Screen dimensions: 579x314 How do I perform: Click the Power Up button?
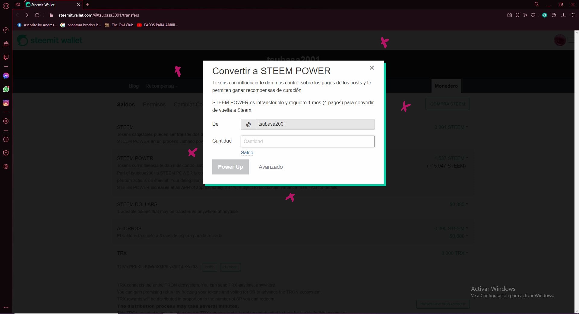point(230,167)
